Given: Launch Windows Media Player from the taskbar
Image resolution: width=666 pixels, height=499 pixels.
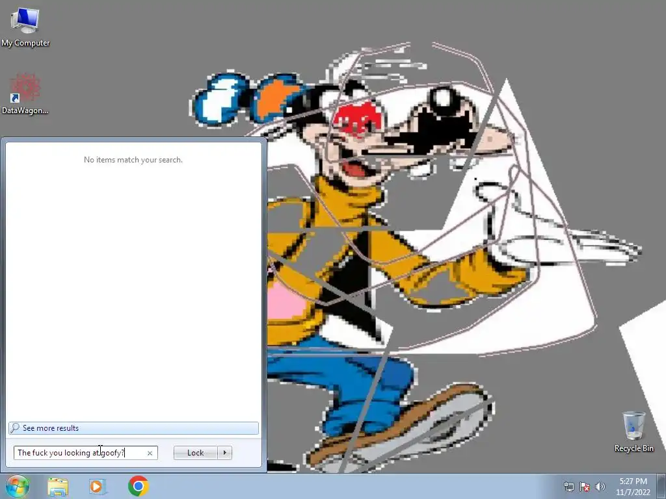Looking at the screenshot, I should (x=98, y=487).
